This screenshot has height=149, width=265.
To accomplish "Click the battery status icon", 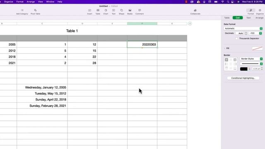I will point(216,2).
